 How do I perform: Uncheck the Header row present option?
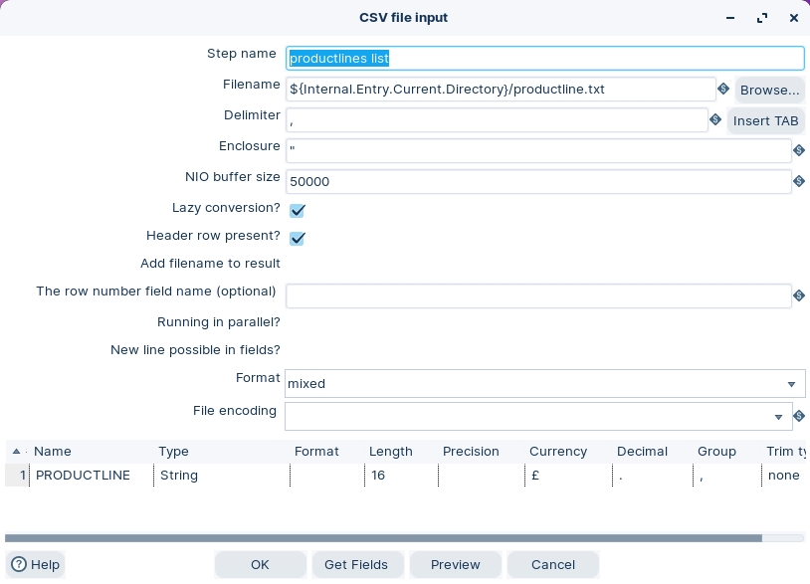297,239
